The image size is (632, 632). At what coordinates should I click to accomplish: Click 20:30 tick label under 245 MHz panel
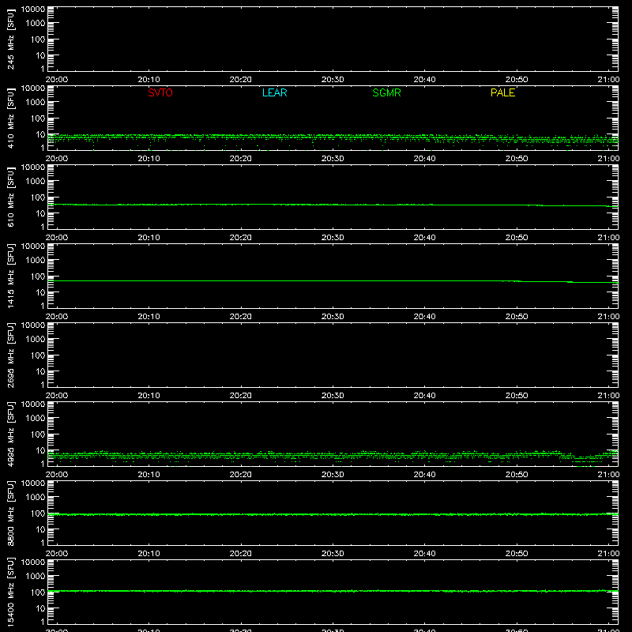point(333,80)
